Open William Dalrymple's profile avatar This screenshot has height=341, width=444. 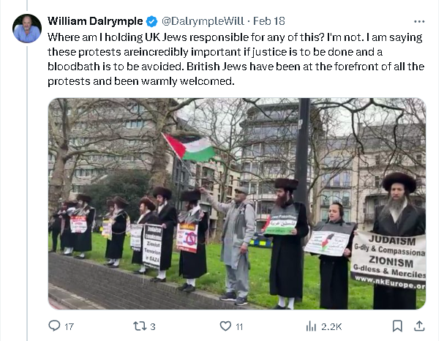pyautogui.click(x=27, y=28)
